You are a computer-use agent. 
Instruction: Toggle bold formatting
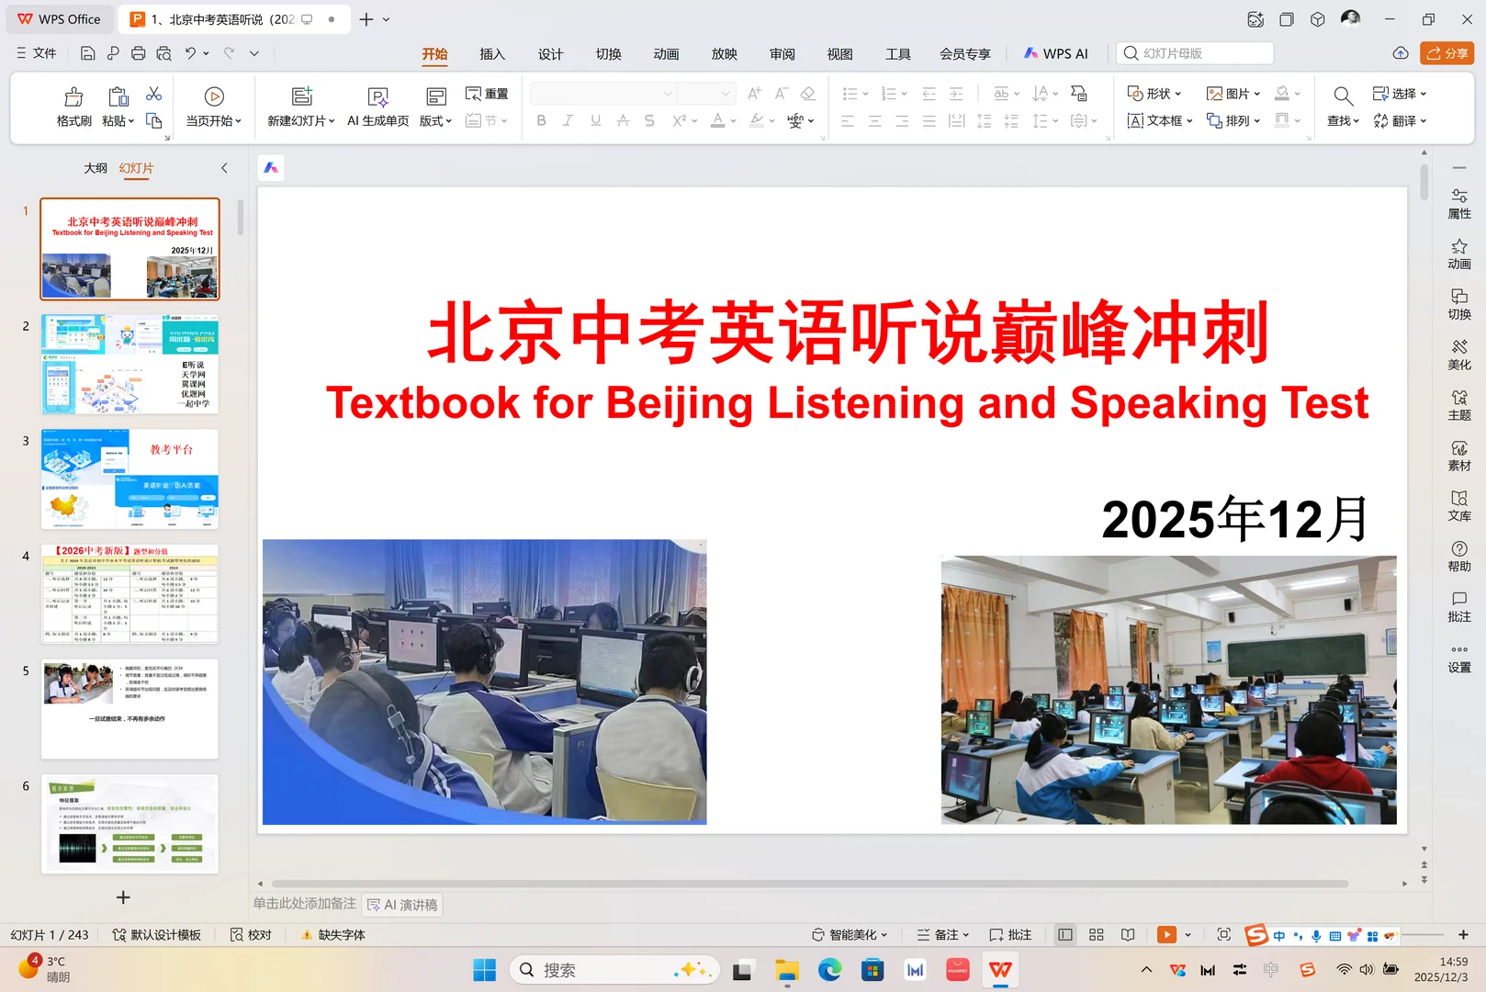tap(541, 120)
